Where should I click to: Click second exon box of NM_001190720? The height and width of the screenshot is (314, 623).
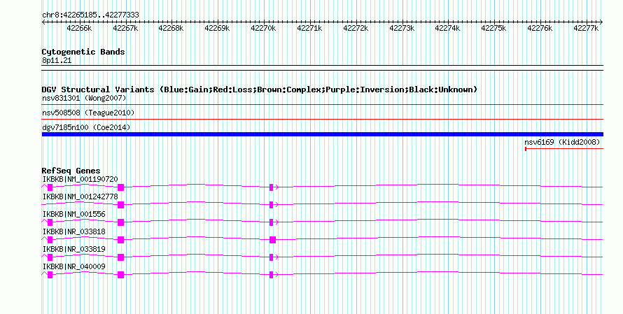pos(121,187)
